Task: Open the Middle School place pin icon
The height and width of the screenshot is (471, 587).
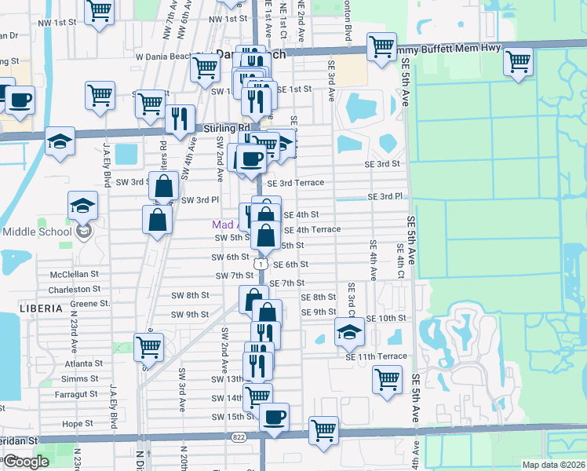Action: pyautogui.click(x=84, y=232)
